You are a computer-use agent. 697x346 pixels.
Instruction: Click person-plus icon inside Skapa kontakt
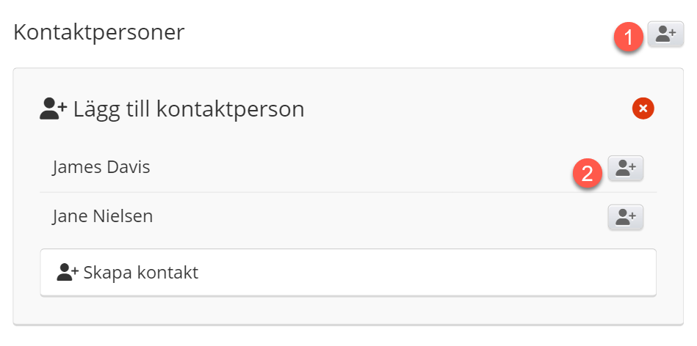pos(68,273)
